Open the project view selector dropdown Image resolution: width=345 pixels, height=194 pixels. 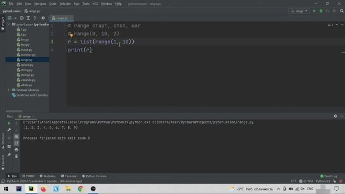click(x=12, y=18)
